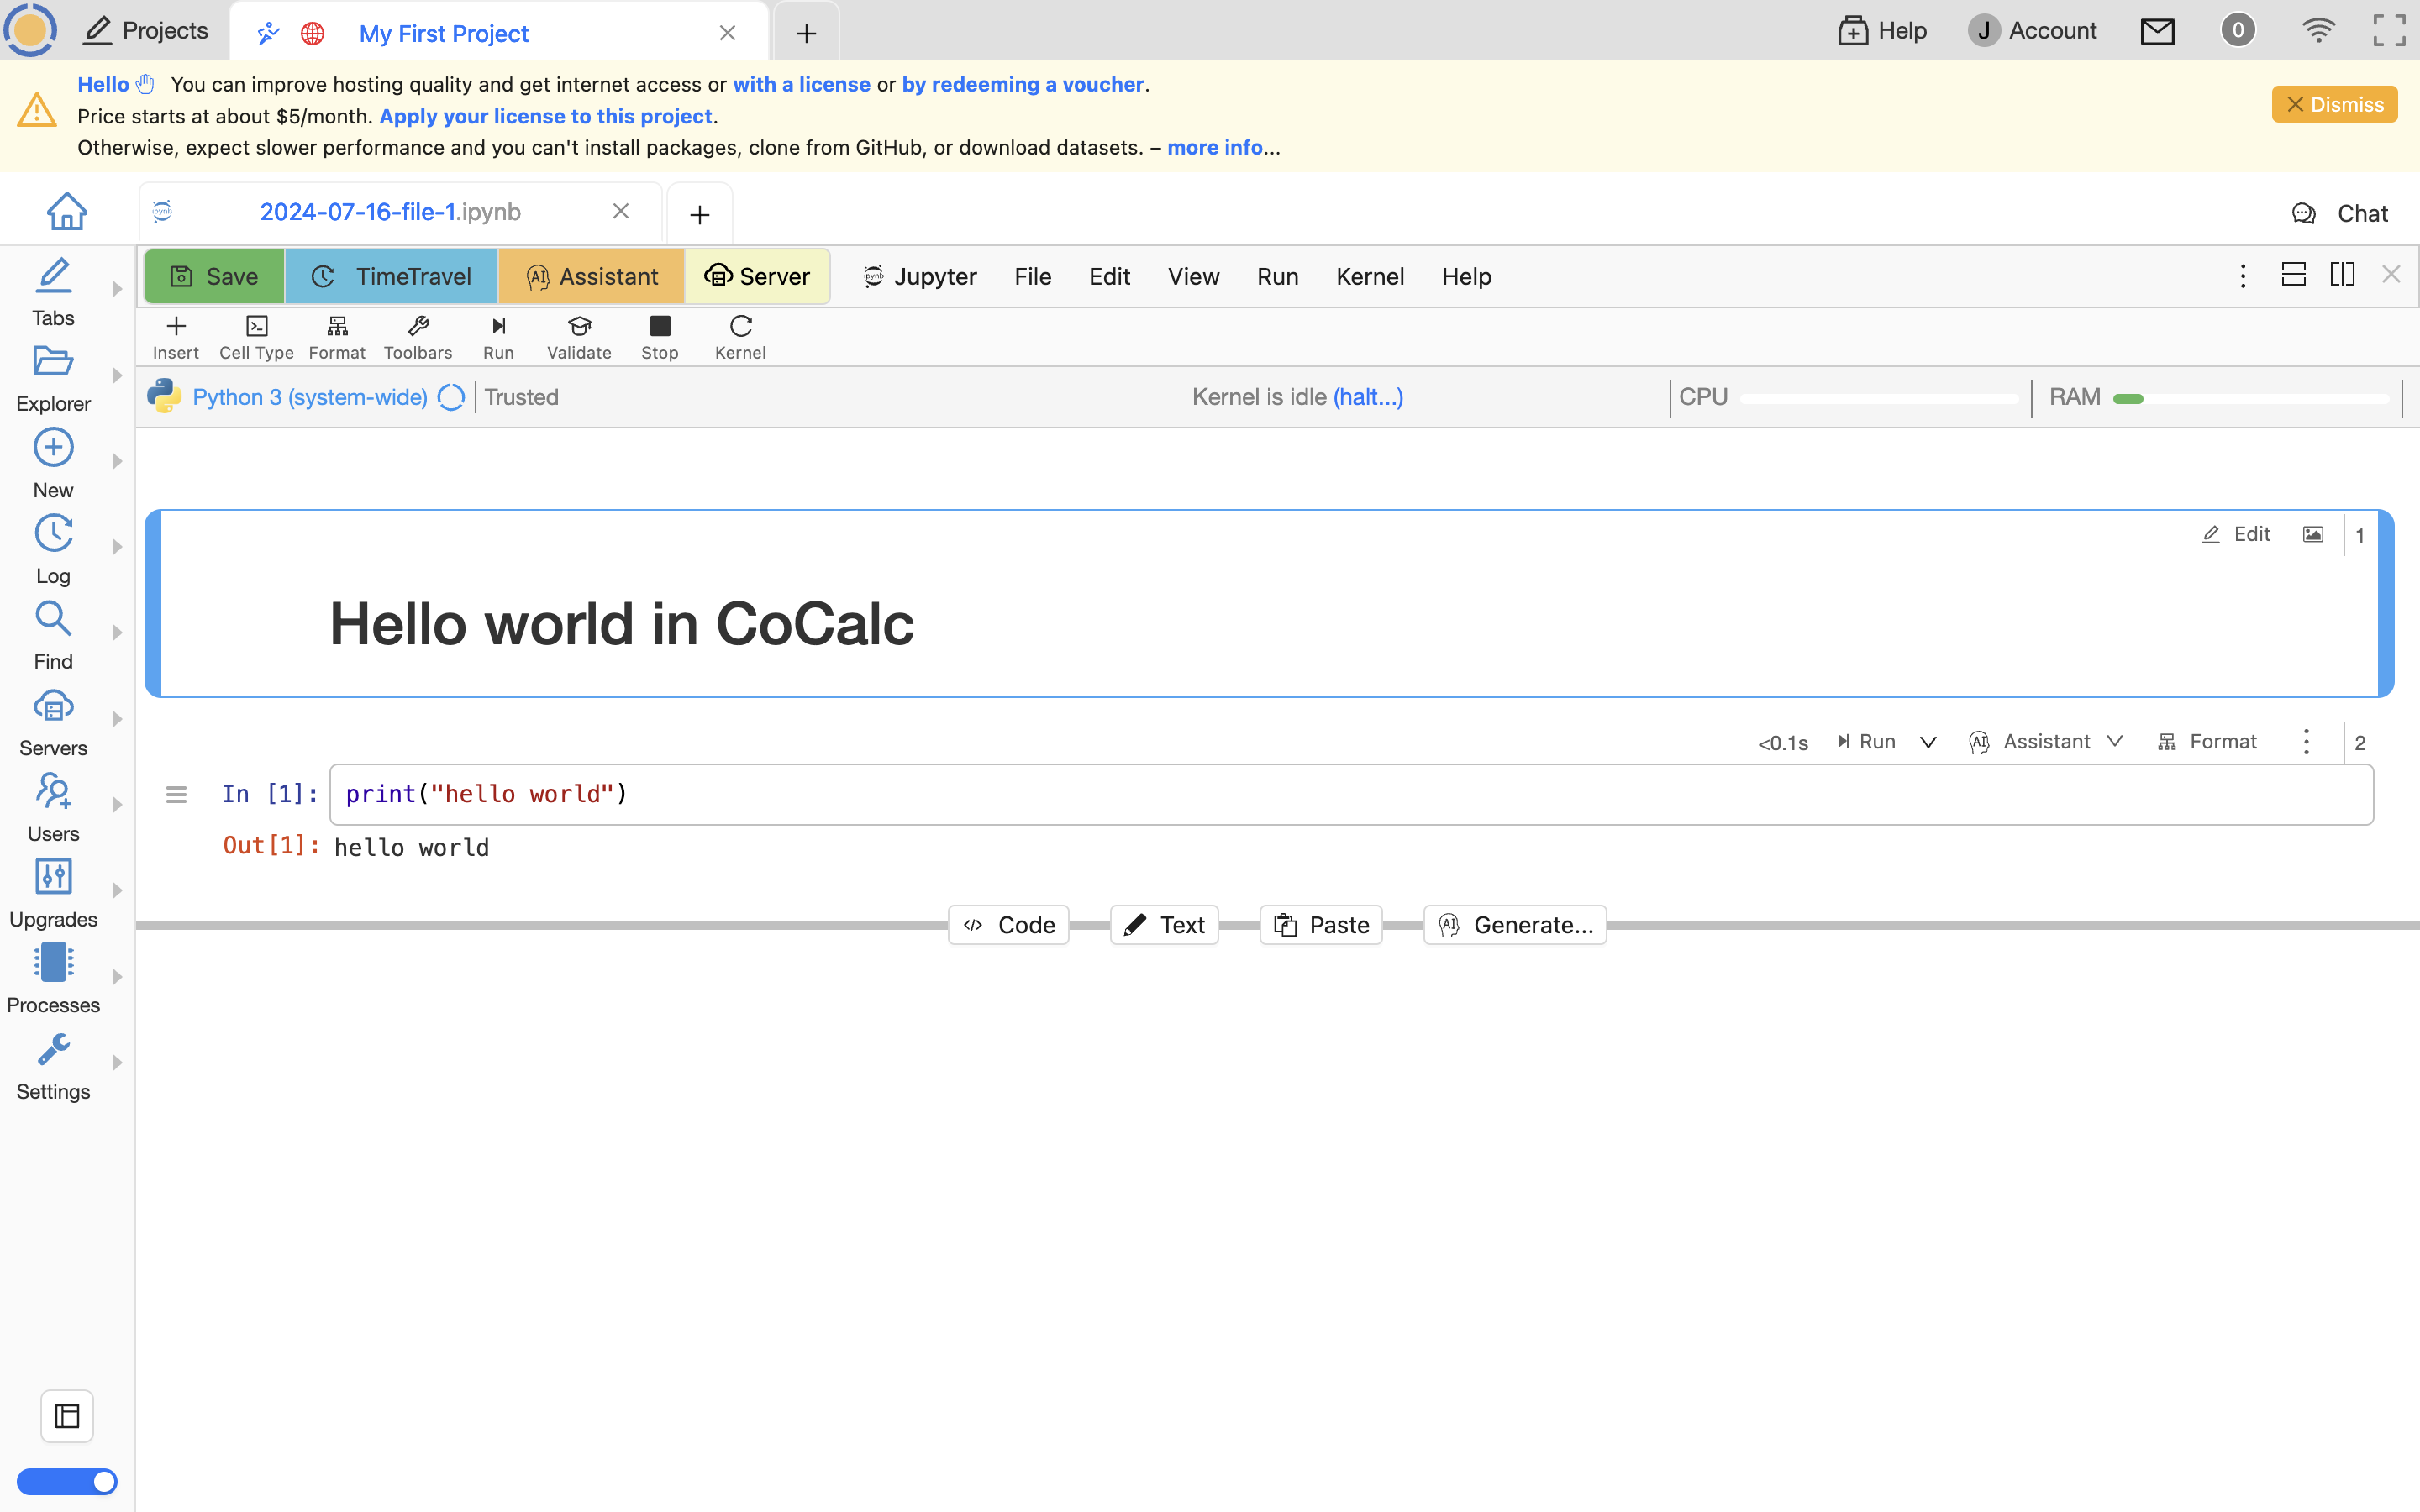Expand the New flyout arrow
The image size is (2420, 1512).
117,461
